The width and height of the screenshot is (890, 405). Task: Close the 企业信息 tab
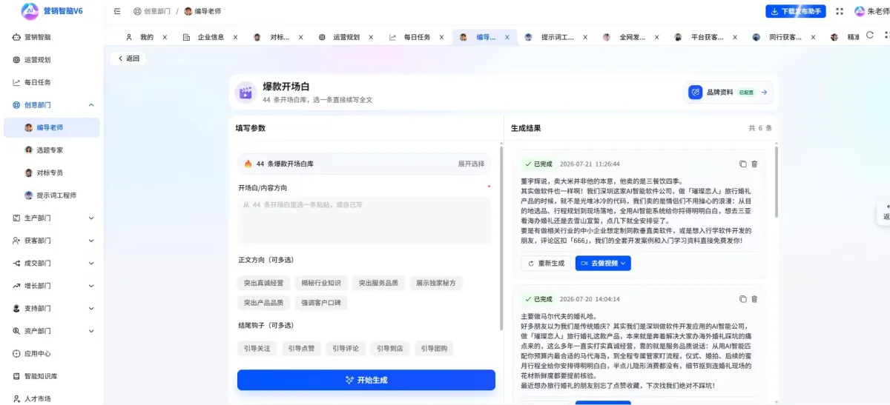coord(235,37)
